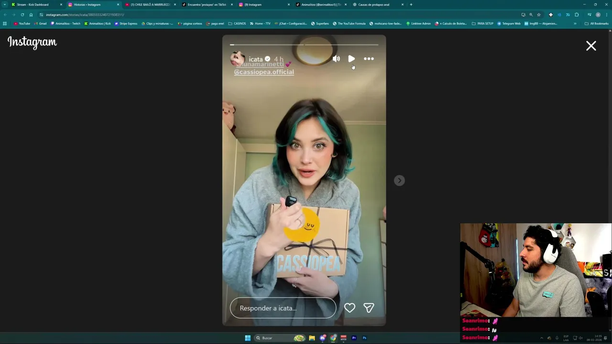Like the story with heart icon

click(x=350, y=308)
